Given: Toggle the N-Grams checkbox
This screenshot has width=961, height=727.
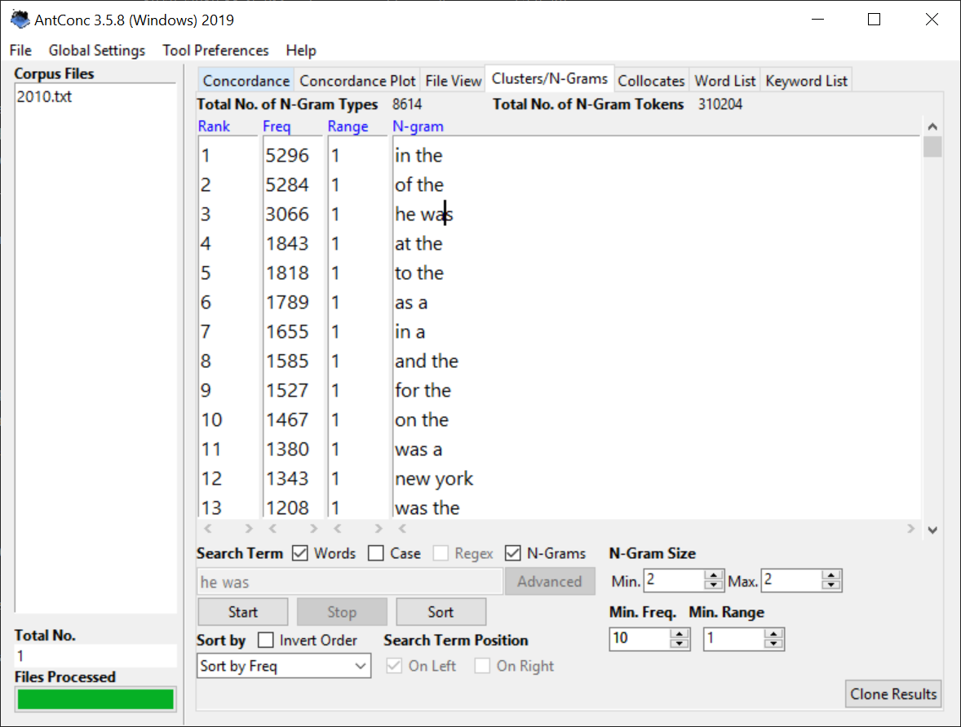Looking at the screenshot, I should click(x=513, y=553).
